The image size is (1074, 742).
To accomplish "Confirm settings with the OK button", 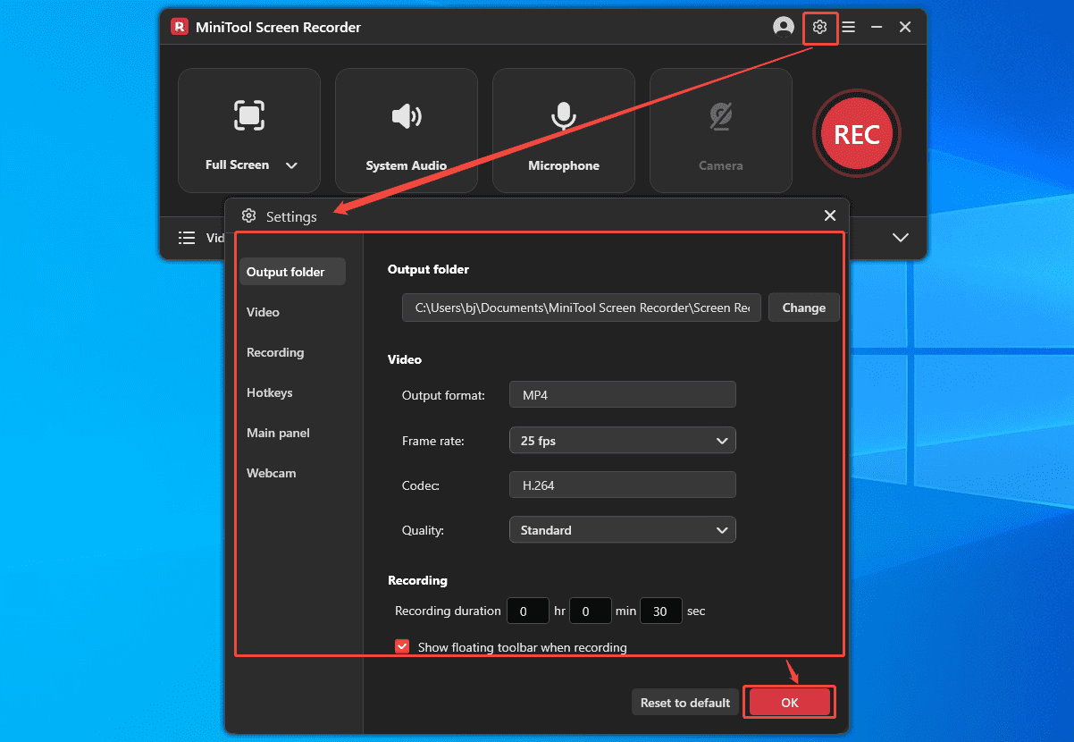I will (790, 703).
